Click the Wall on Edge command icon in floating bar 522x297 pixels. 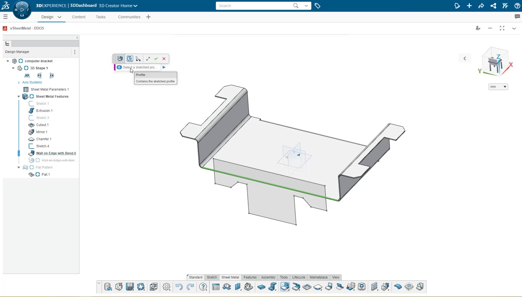coord(120,59)
